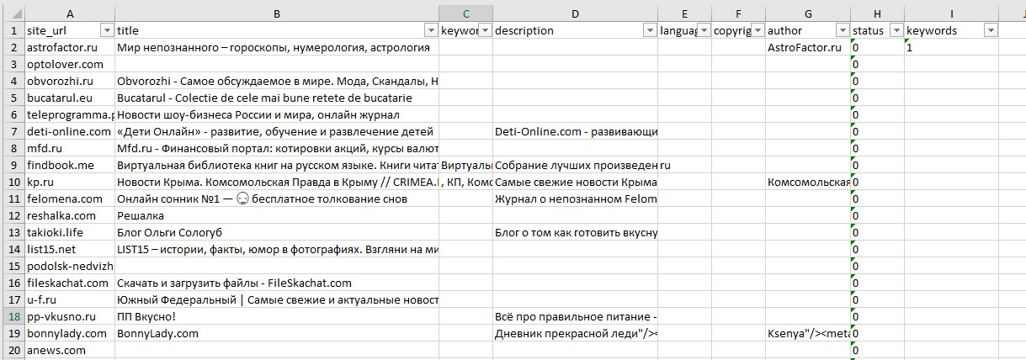Open filter dropdown in column C header cell
This screenshot has width=1026, height=360.
[485, 30]
